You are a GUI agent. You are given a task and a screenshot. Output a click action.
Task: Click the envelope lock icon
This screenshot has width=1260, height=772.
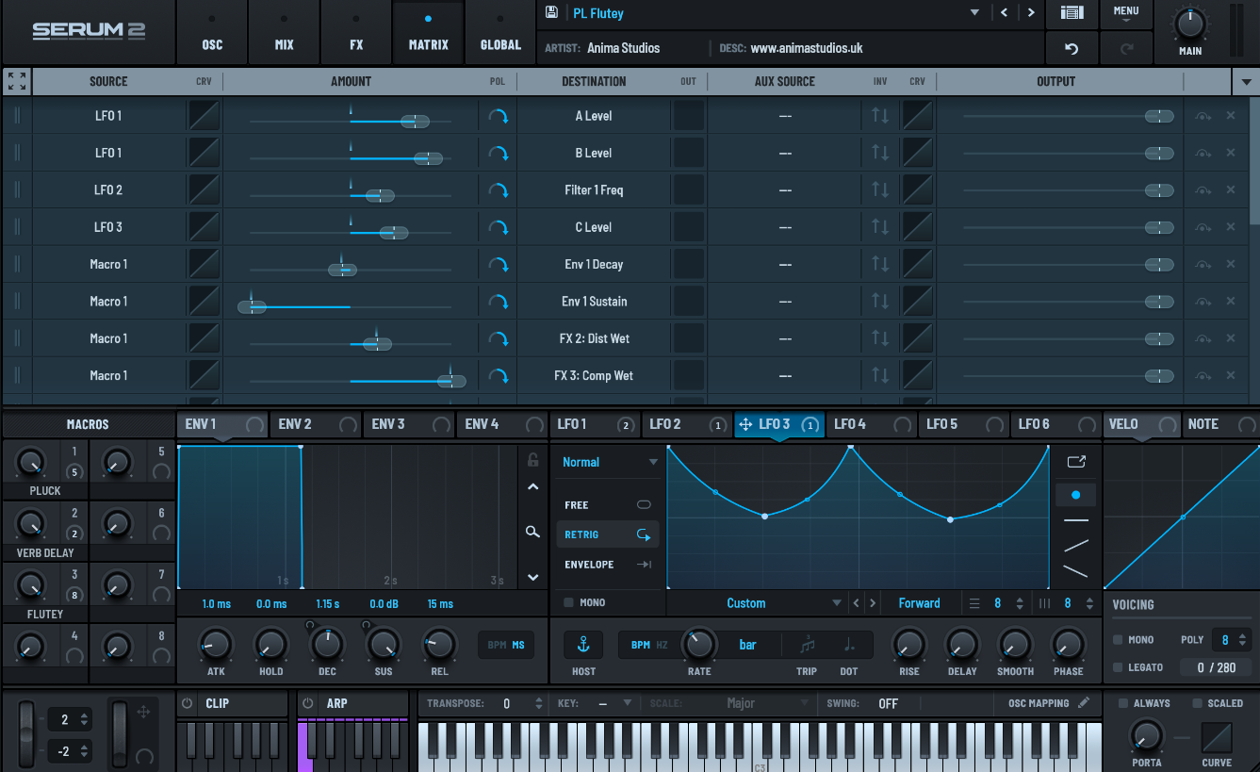532,460
